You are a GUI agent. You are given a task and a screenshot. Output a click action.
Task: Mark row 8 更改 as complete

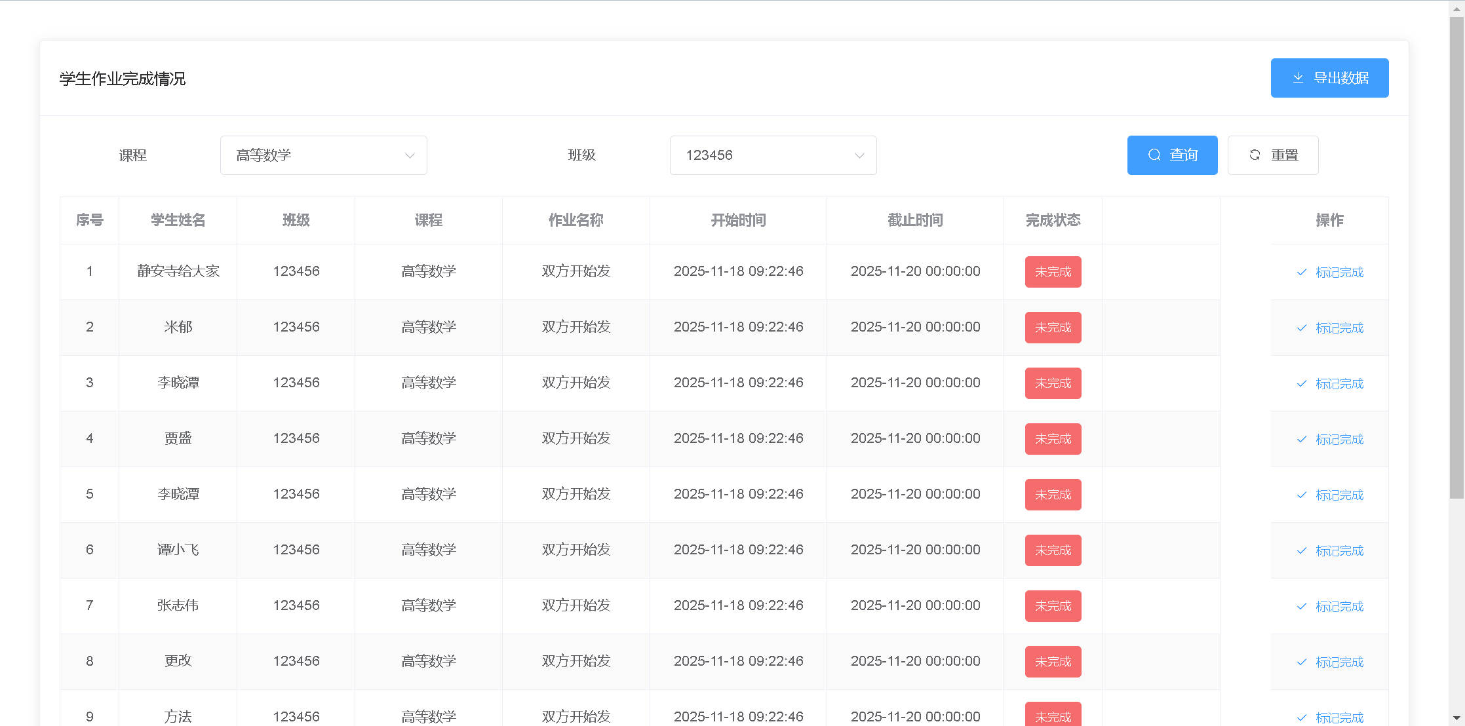pyautogui.click(x=1339, y=662)
